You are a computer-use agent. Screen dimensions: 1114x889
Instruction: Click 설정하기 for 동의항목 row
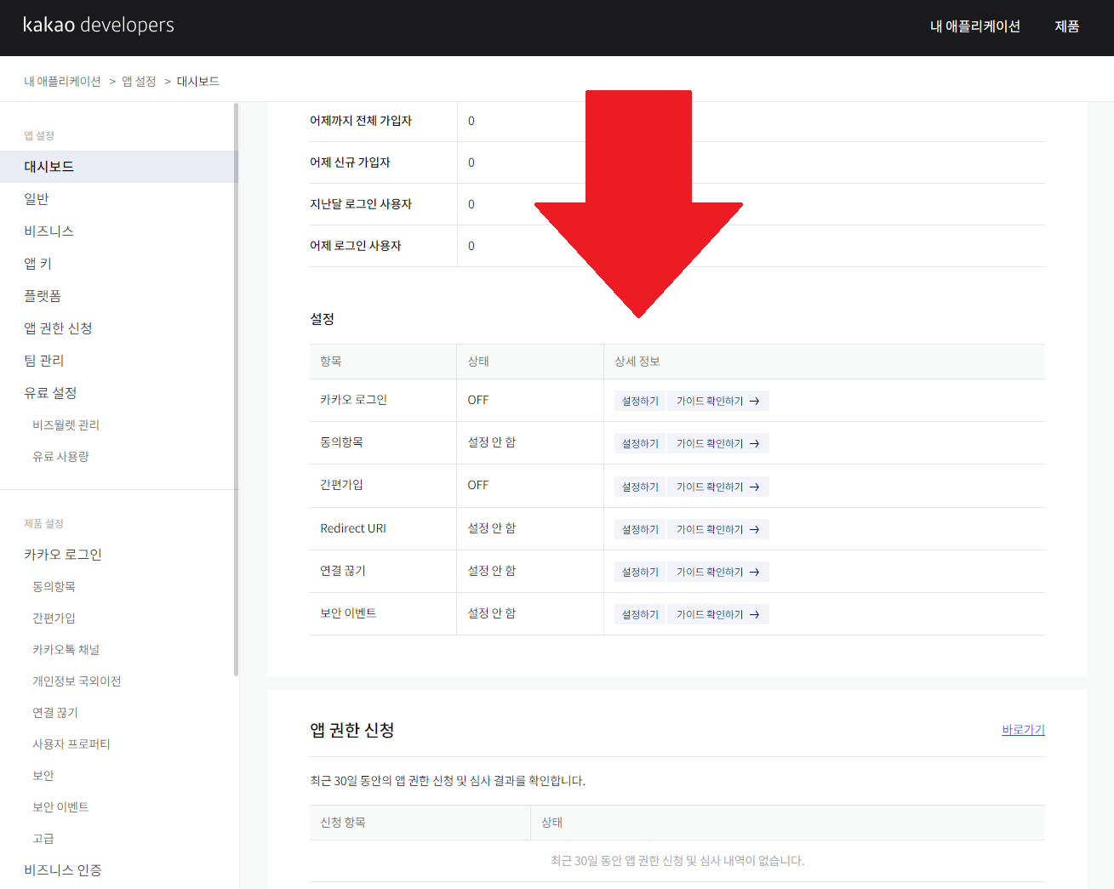click(x=640, y=443)
